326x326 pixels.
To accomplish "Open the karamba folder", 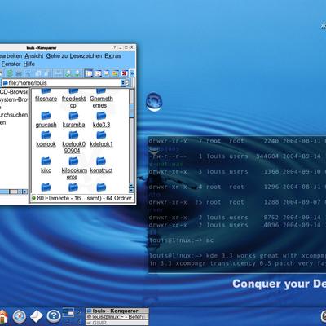I will [73, 120].
